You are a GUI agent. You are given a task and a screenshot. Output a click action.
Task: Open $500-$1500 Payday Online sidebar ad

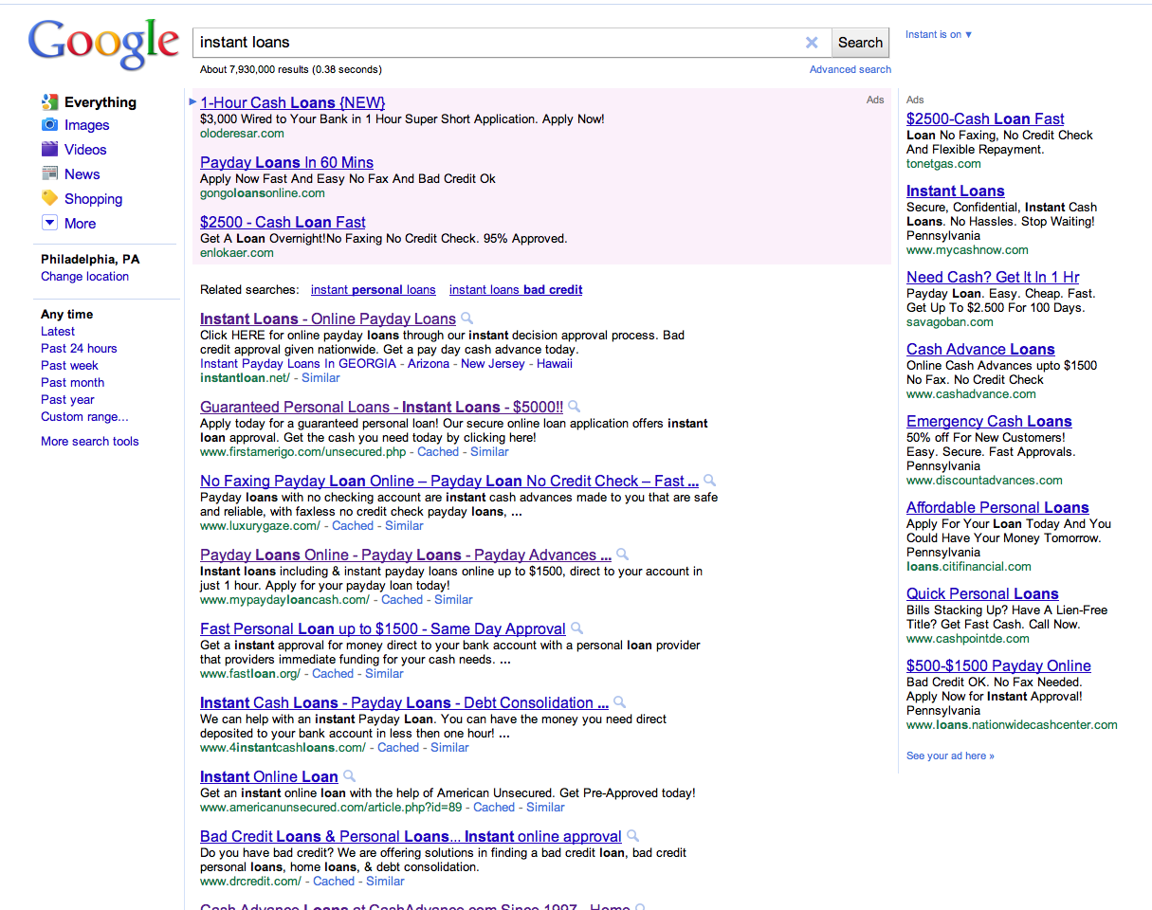(998, 665)
